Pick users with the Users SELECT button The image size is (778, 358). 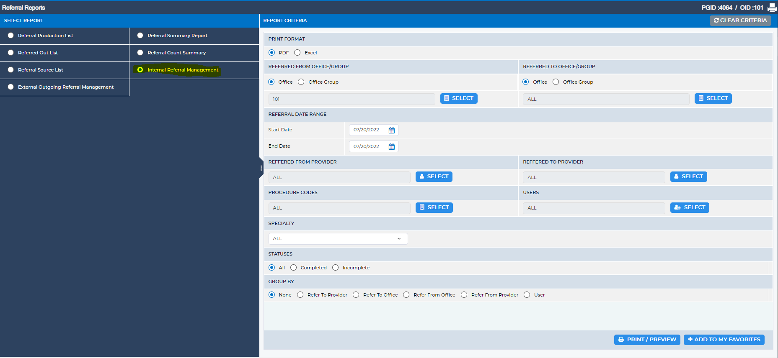[690, 207]
